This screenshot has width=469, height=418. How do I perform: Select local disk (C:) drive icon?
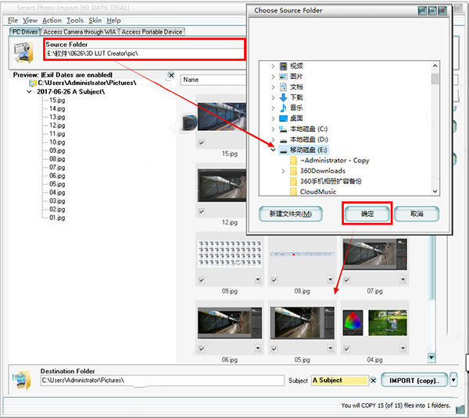click(283, 129)
